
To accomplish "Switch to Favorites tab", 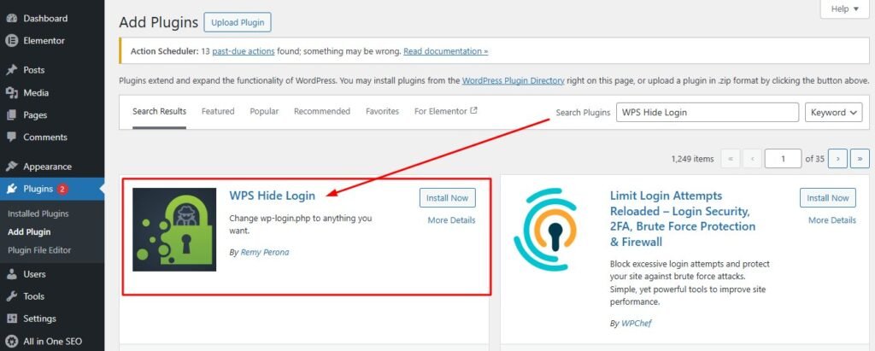I will pyautogui.click(x=382, y=111).
